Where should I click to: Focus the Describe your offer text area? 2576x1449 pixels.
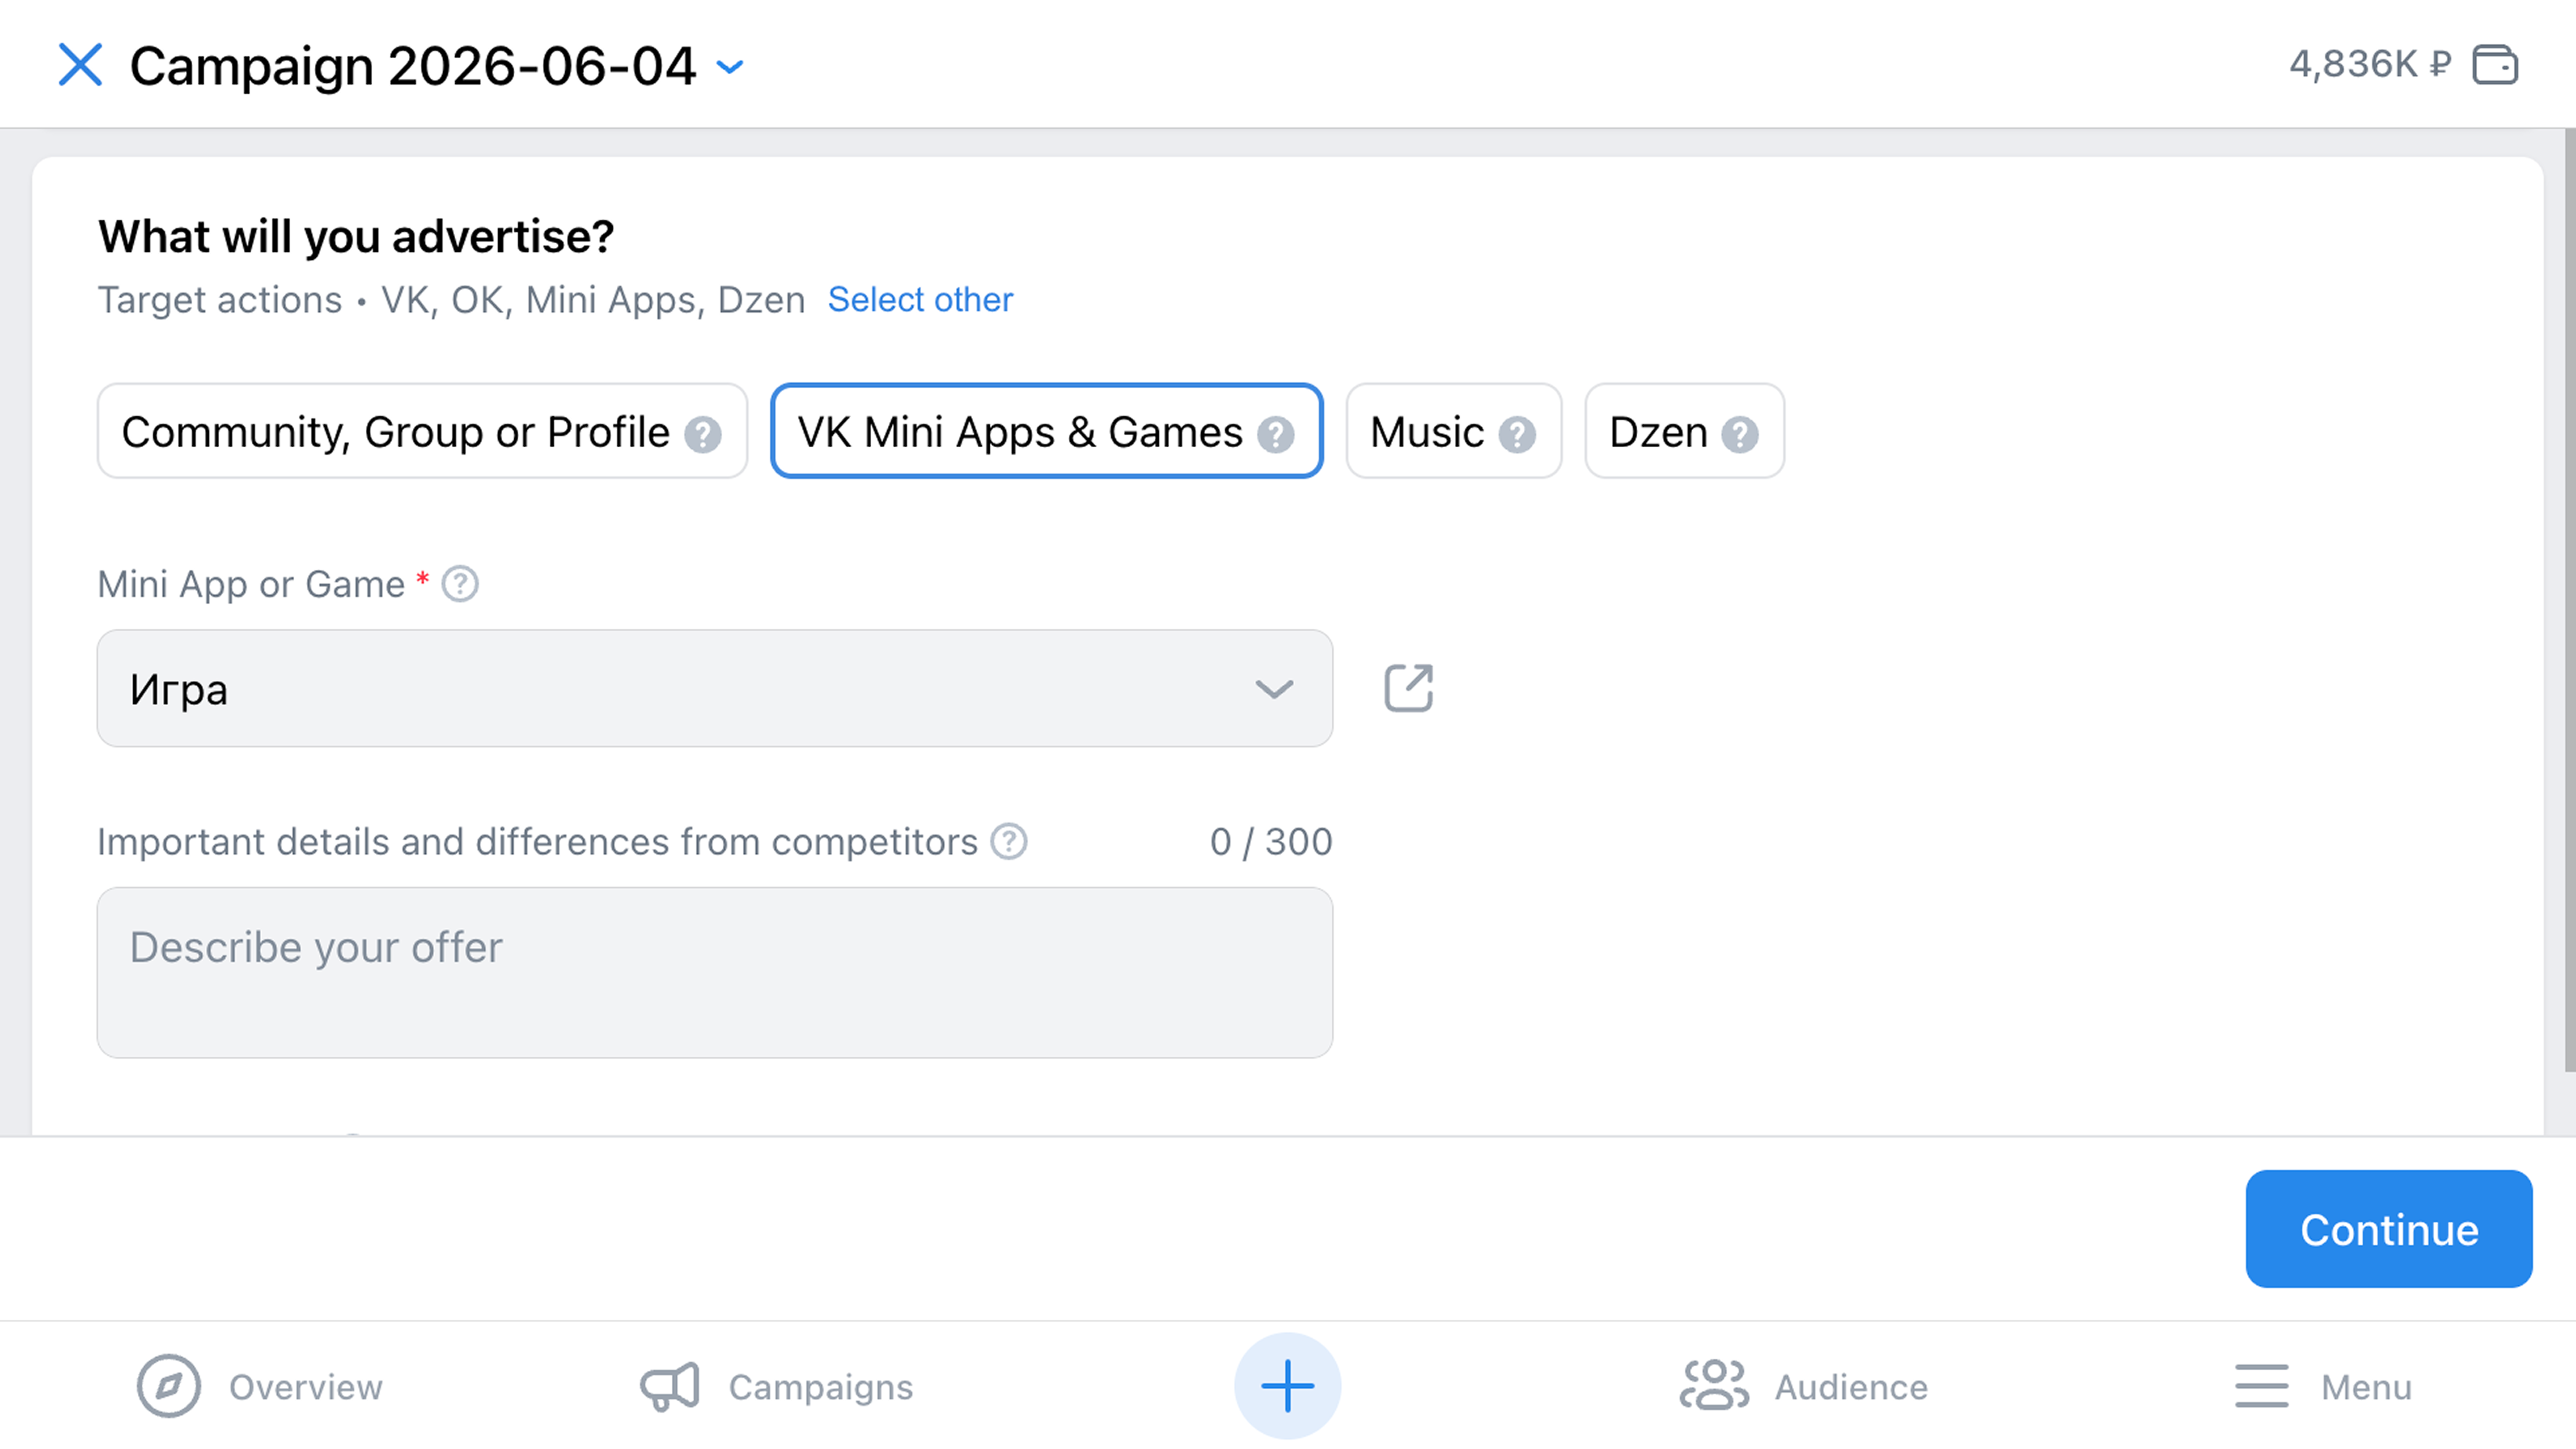(x=715, y=972)
